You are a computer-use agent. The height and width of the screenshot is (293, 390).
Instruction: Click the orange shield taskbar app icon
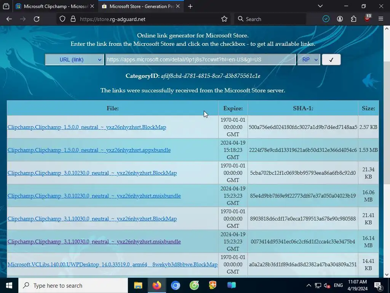coord(213,285)
